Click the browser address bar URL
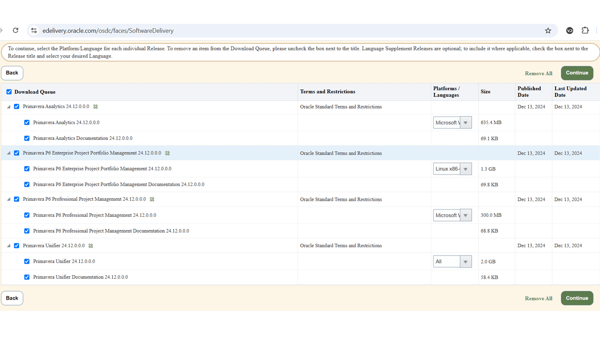Viewport: 600px width, 337px height. (x=108, y=31)
